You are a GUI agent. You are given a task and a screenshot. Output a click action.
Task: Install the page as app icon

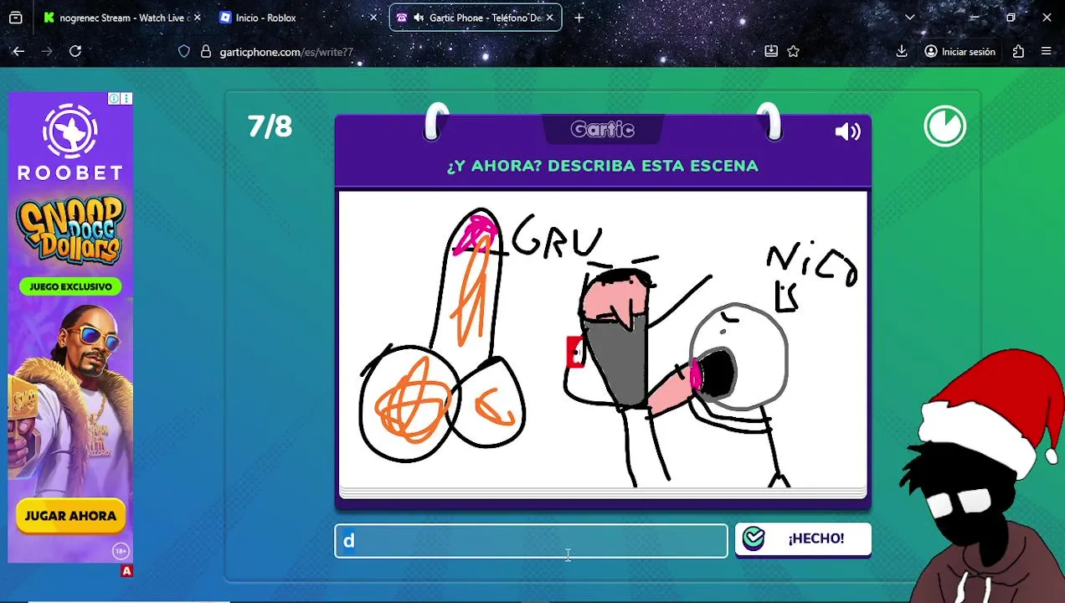(771, 51)
